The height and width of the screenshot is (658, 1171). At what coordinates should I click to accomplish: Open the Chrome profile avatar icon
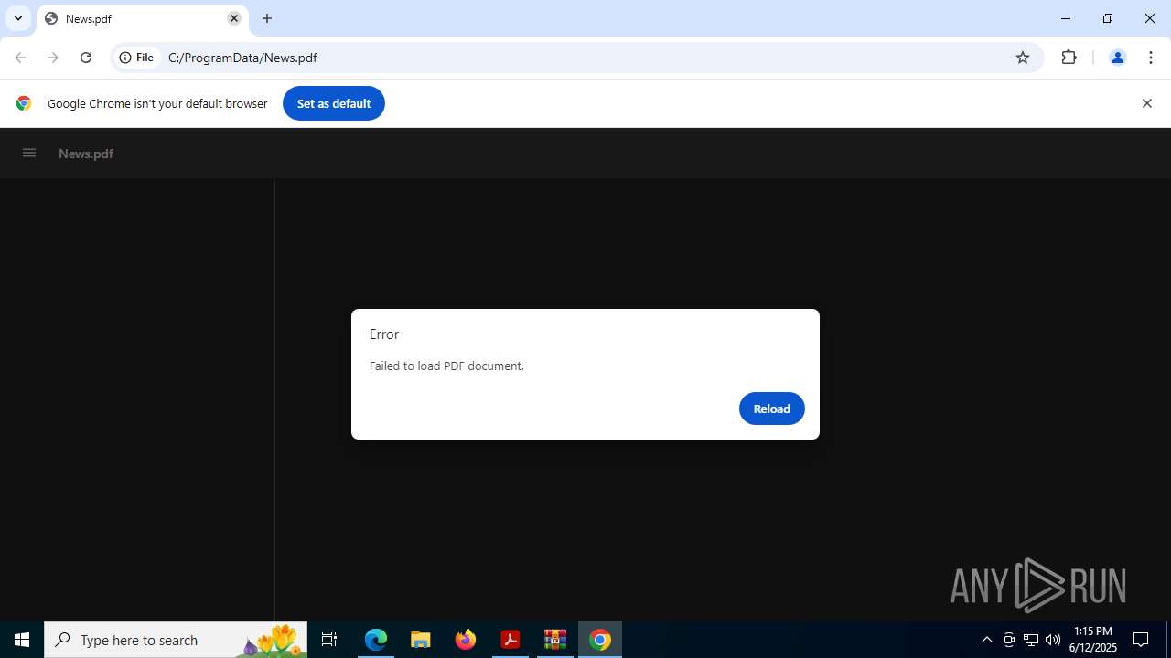1117,58
